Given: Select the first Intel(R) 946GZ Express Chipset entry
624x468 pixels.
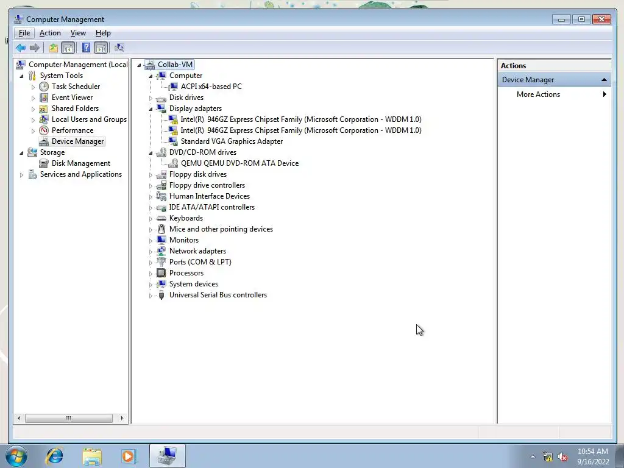Looking at the screenshot, I should pos(301,119).
